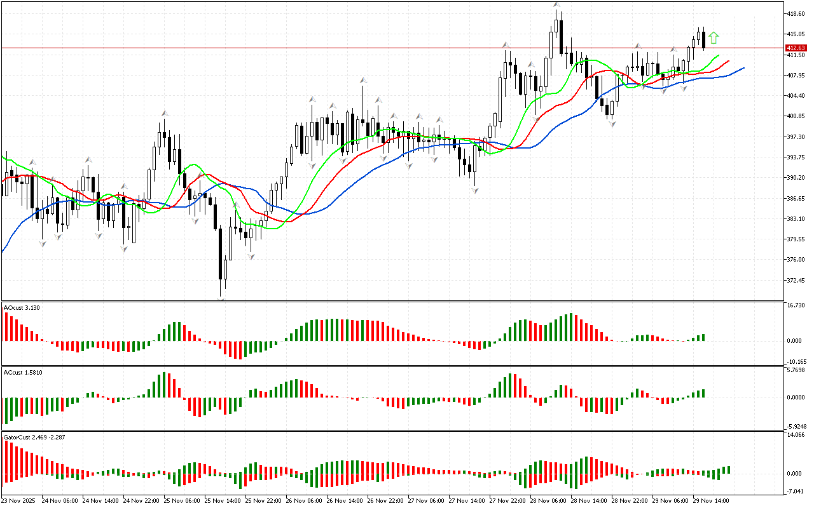The image size is (814, 508).
Task: Click the 400.85 price scale label
Action: pyautogui.click(x=796, y=116)
